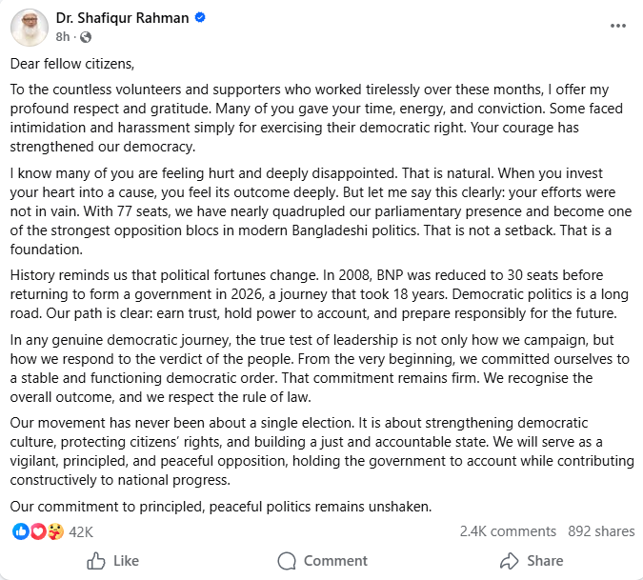This screenshot has height=580, width=643.
Task: View the 42K reactions count
Action: pos(81,531)
